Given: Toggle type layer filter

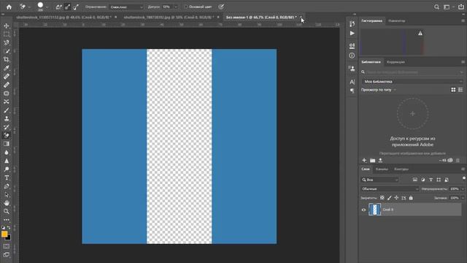Looking at the screenshot, I should pos(431,180).
